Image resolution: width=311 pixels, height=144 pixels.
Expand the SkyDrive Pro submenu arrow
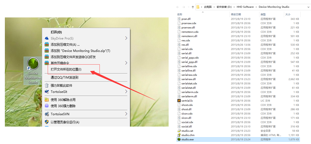pyautogui.click(x=126, y=38)
